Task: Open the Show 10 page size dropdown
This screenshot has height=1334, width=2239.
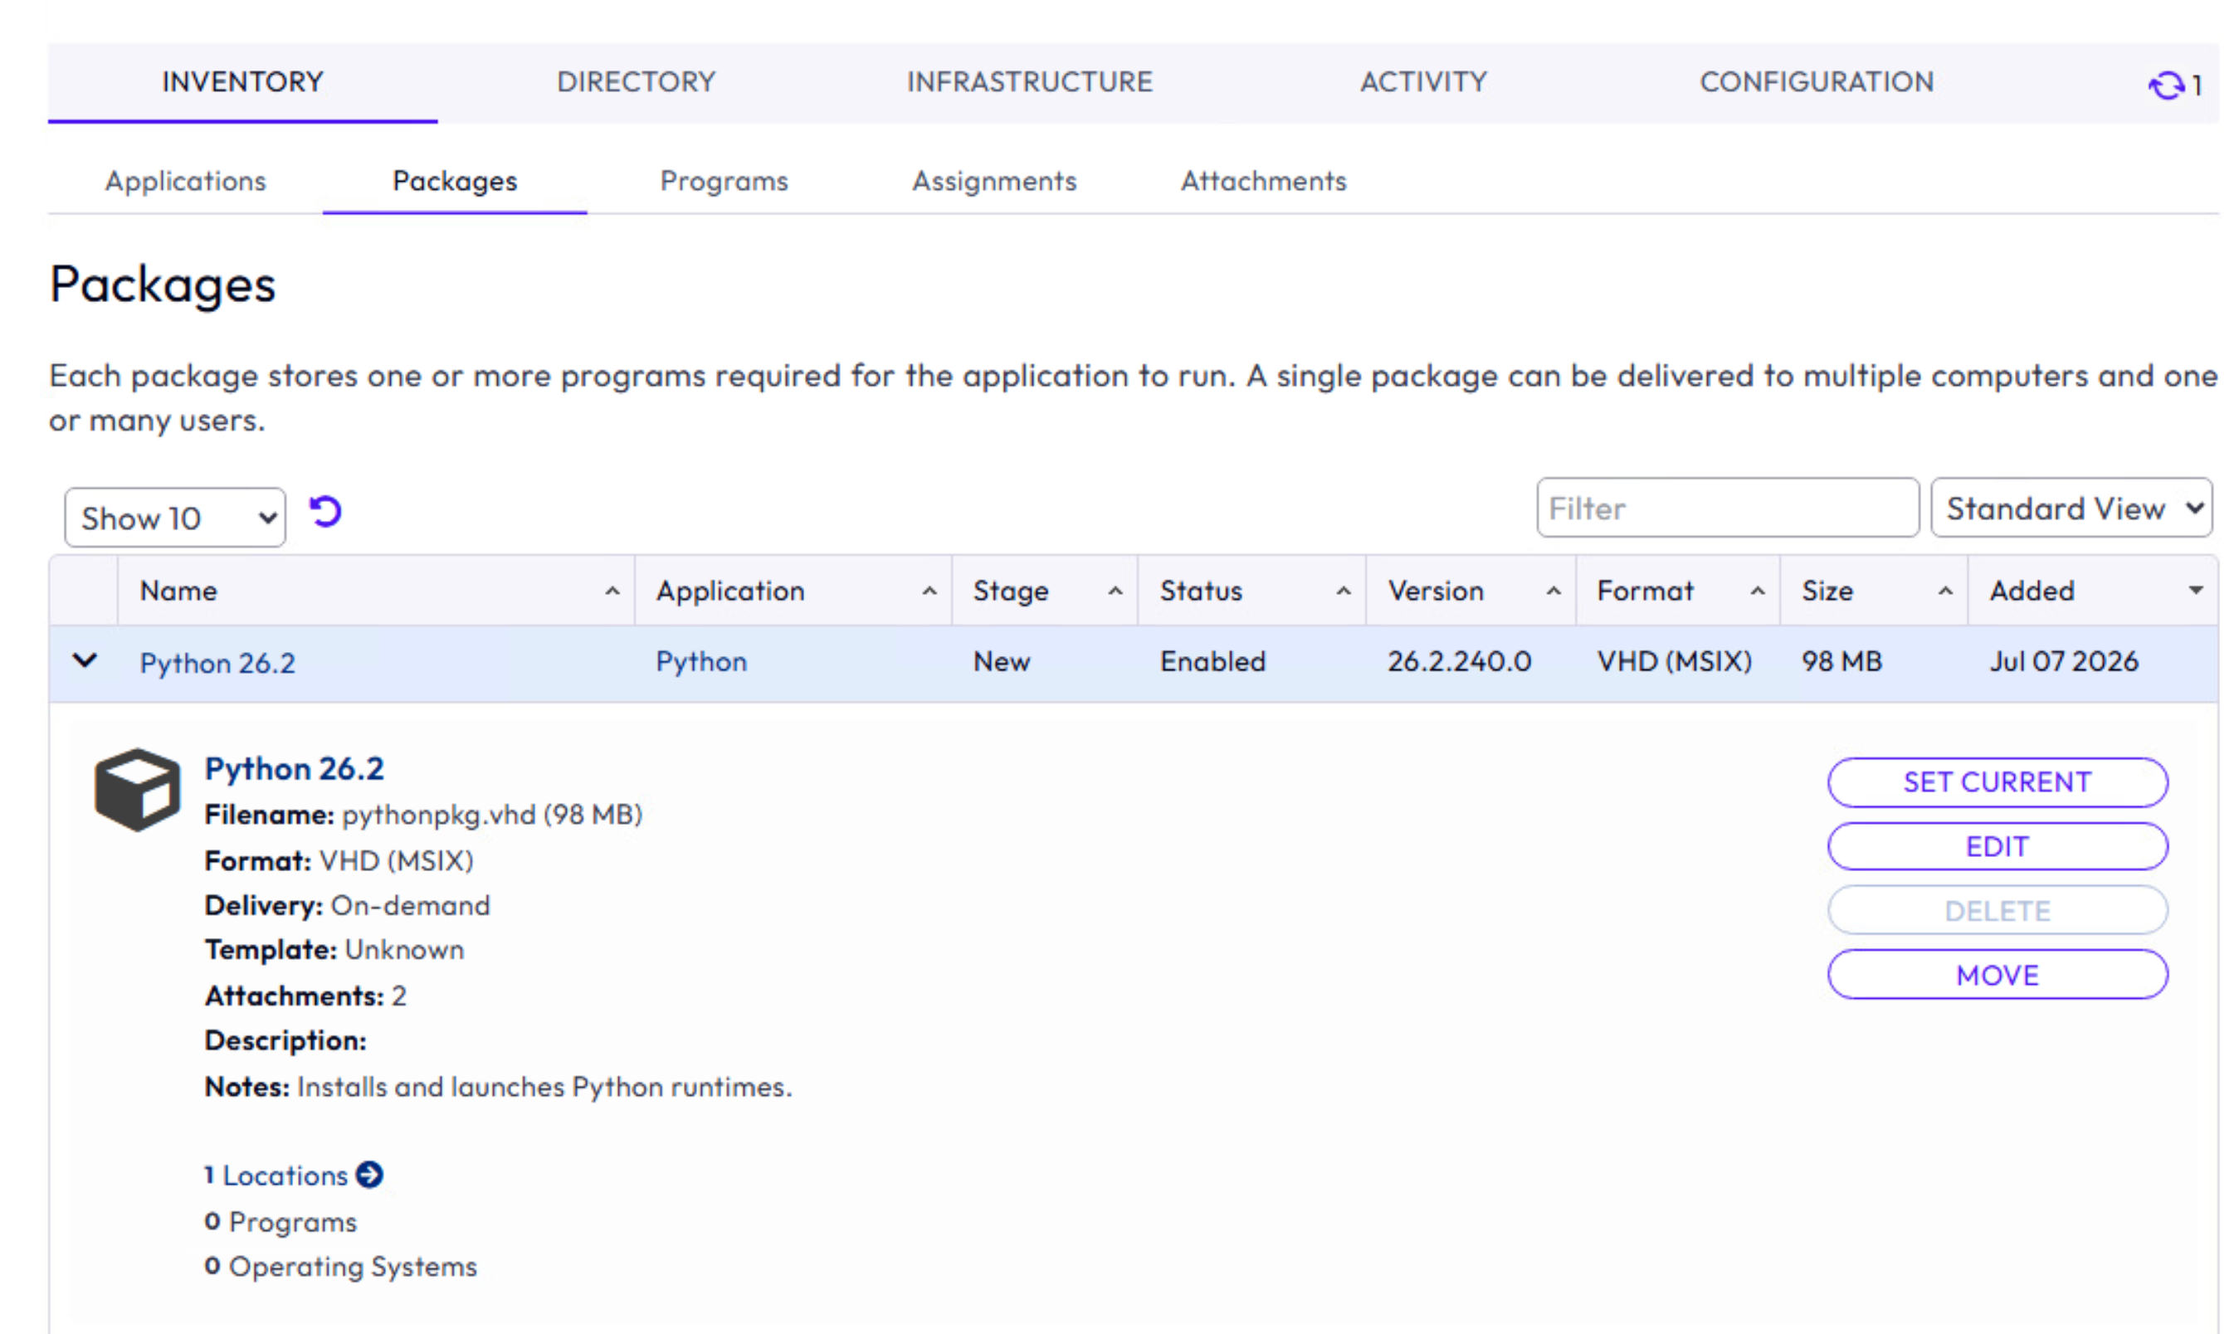Action: [x=175, y=517]
